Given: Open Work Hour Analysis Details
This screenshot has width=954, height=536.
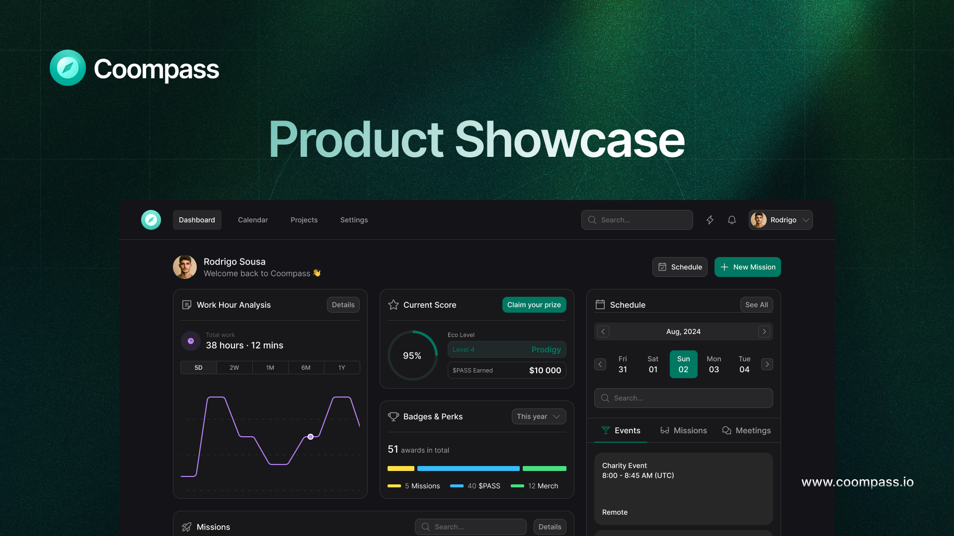Looking at the screenshot, I should pyautogui.click(x=343, y=305).
